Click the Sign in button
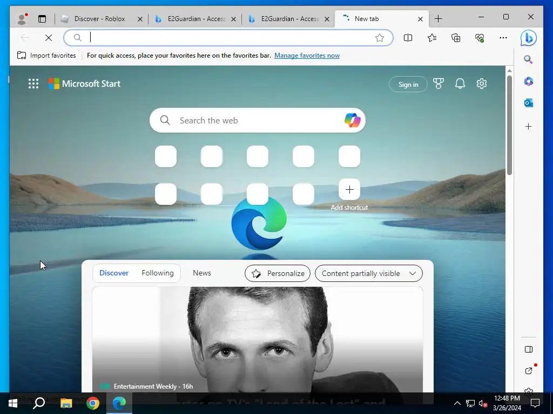The width and height of the screenshot is (553, 414). coord(408,84)
